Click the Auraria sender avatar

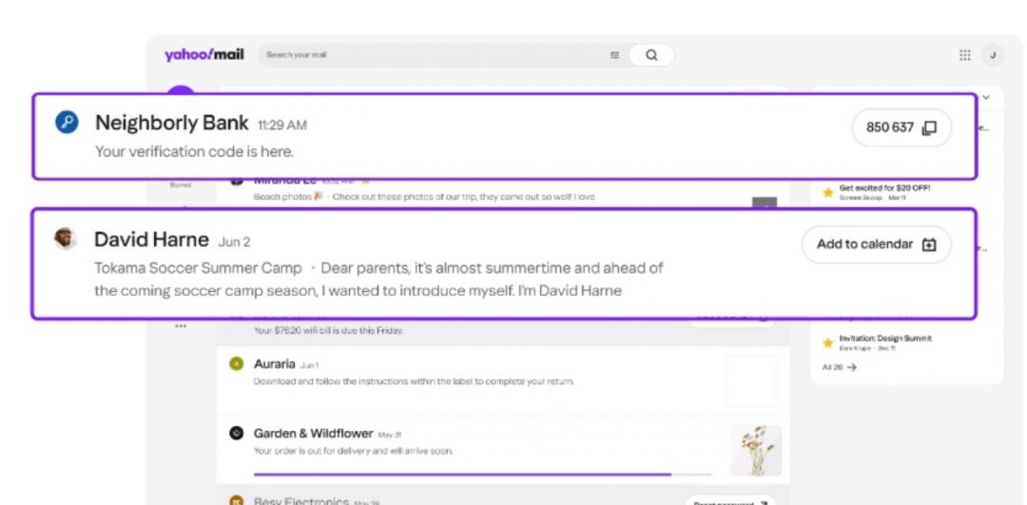pos(237,364)
